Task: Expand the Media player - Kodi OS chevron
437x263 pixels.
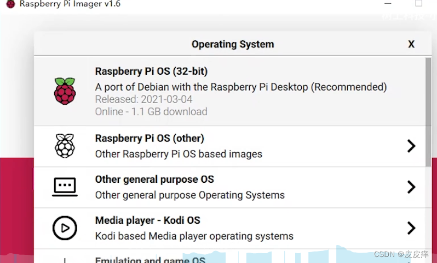Action: click(411, 228)
